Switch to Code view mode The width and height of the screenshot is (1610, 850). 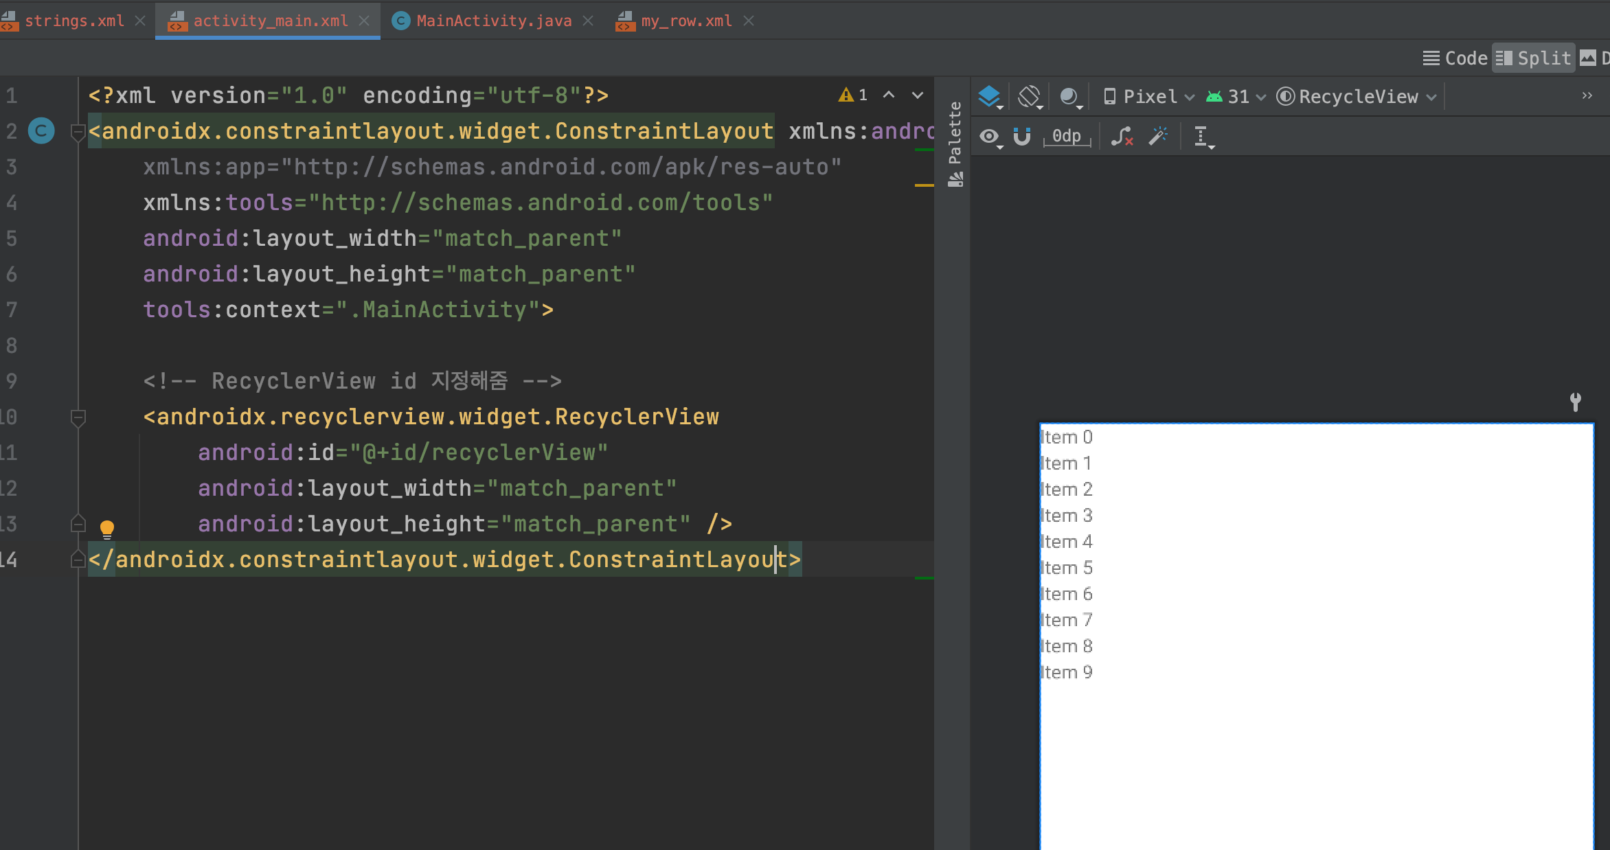coord(1455,58)
